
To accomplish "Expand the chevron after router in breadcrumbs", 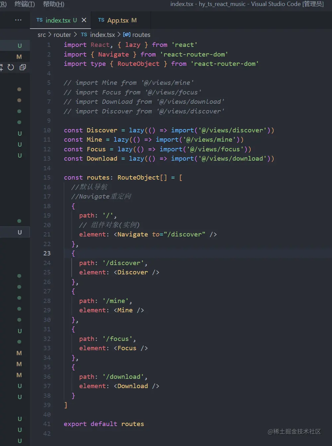I will tap(75, 35).
